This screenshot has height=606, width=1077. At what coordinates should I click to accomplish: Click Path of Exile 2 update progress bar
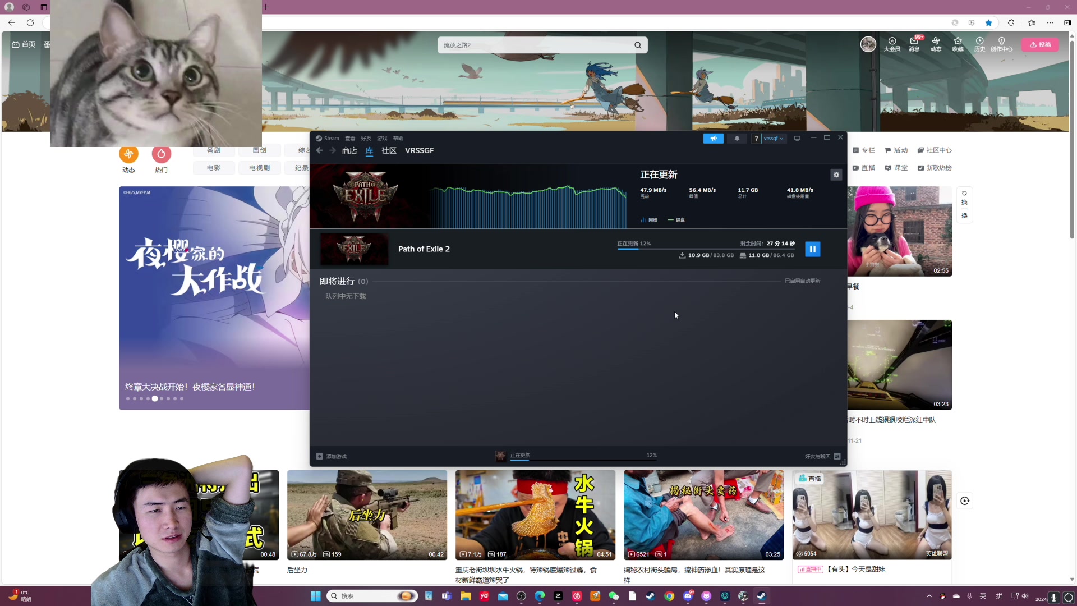(x=706, y=249)
